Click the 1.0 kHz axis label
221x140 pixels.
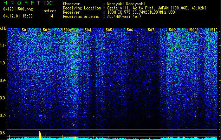pyautogui.click(x=3, y=63)
